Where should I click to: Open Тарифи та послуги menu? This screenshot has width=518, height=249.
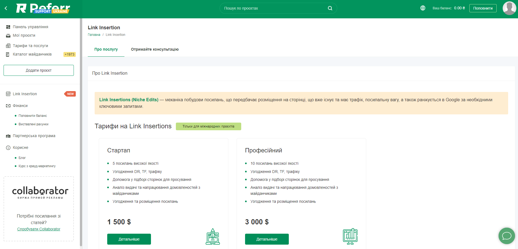click(30, 46)
